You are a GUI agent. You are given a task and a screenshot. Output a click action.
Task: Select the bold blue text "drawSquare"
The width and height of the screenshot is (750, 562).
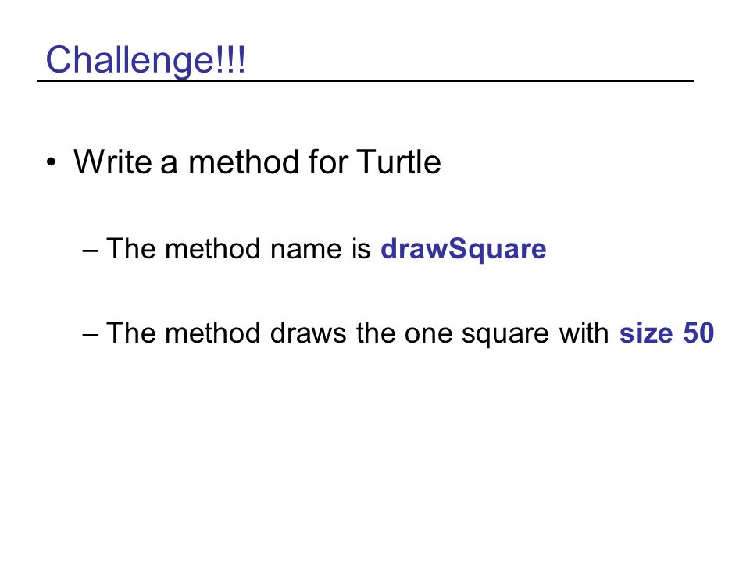coord(463,249)
